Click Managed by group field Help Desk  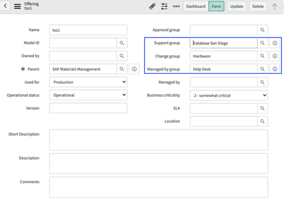(224, 69)
